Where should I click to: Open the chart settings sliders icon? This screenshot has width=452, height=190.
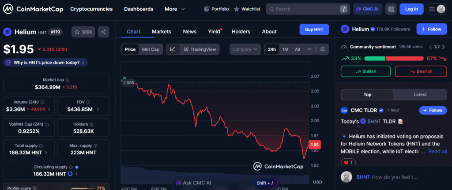323,49
